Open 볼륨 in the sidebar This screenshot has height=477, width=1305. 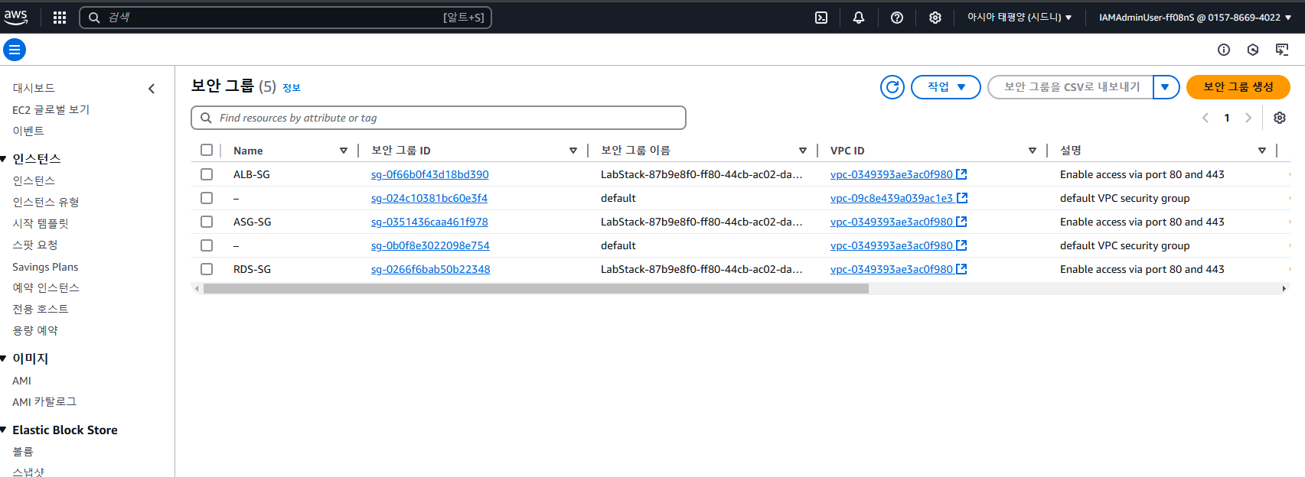(x=23, y=452)
